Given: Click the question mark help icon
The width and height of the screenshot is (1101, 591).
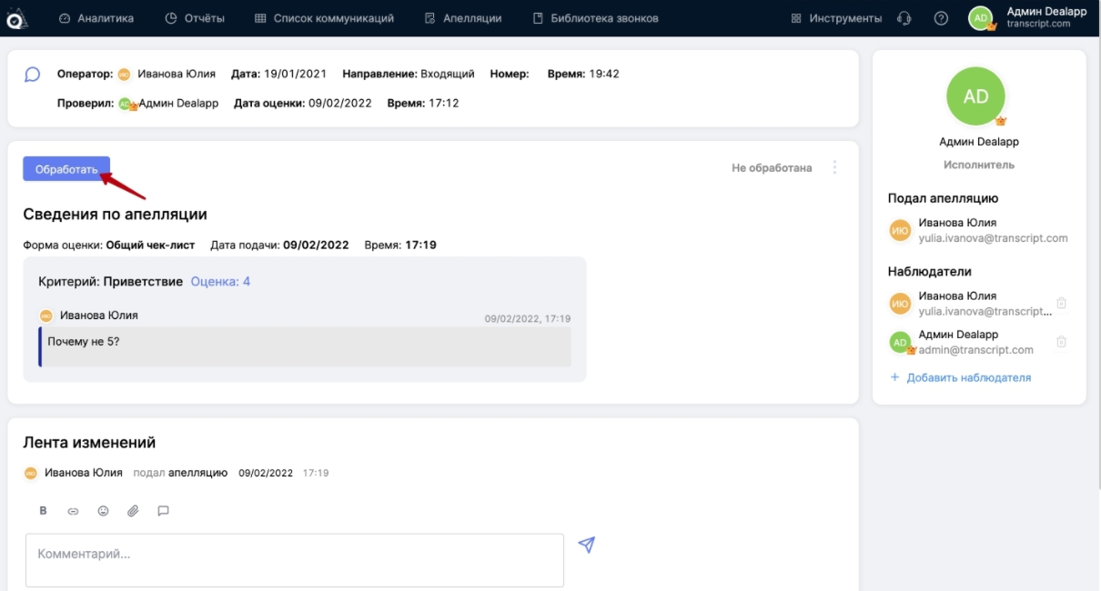Looking at the screenshot, I should click(941, 18).
